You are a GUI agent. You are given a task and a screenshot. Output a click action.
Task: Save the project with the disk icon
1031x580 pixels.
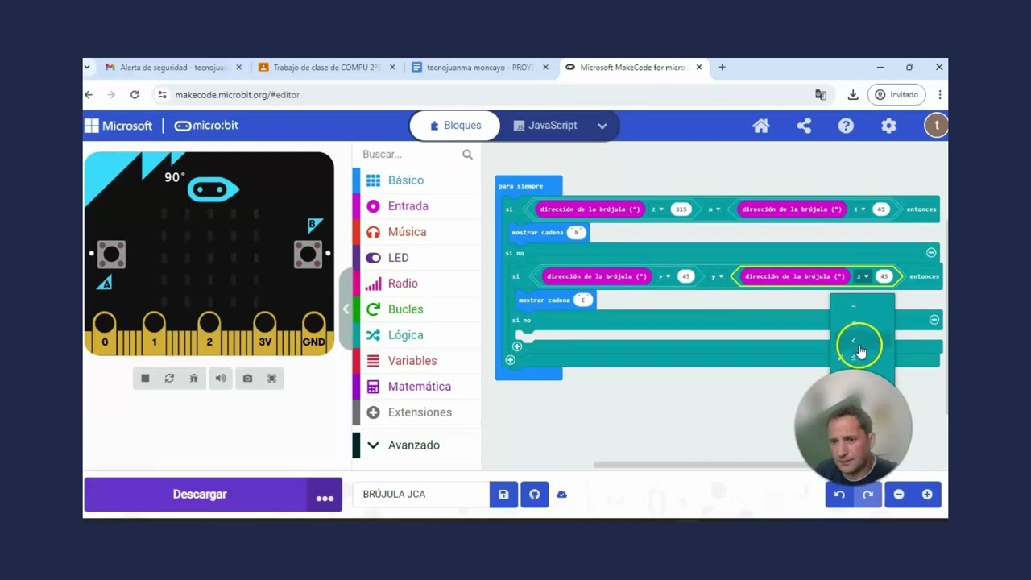503,494
